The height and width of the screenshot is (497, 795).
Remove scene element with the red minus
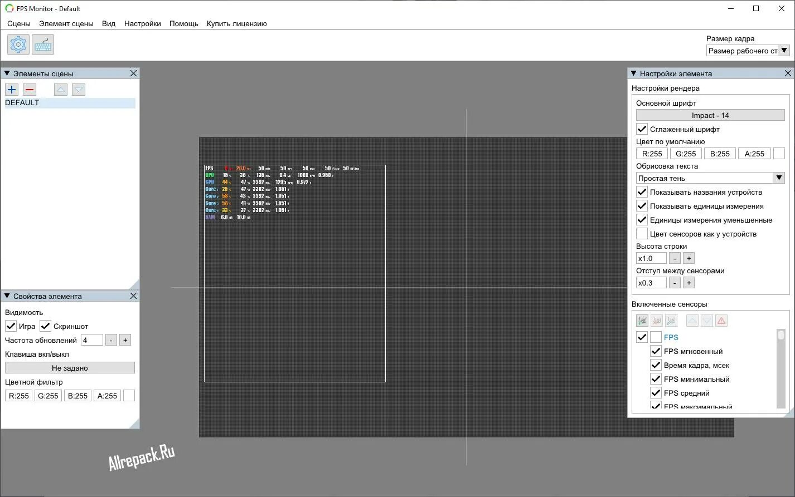pos(30,90)
